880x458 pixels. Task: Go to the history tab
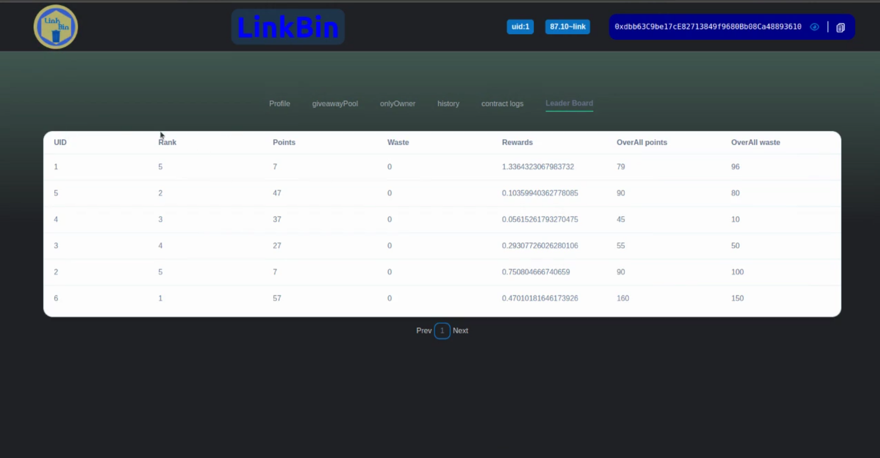448,103
